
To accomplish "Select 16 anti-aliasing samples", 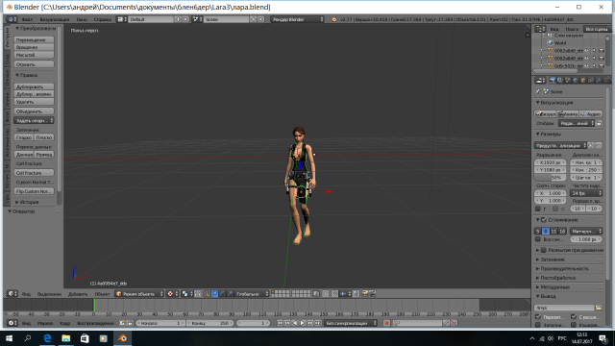I will pyautogui.click(x=562, y=232).
